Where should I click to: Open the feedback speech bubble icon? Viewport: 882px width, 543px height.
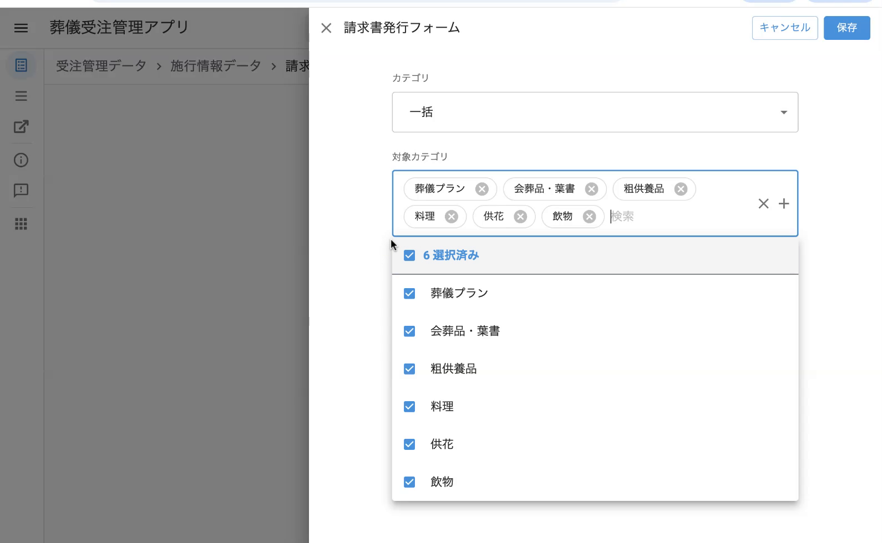[21, 191]
